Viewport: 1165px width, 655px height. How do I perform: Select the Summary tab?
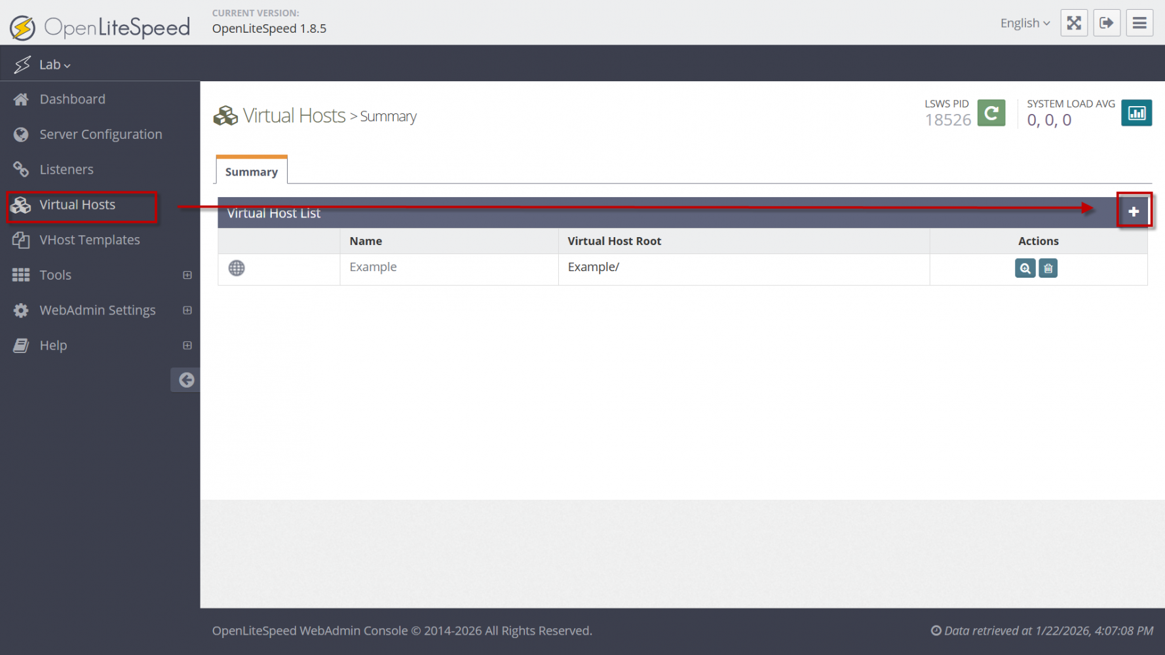pos(252,172)
